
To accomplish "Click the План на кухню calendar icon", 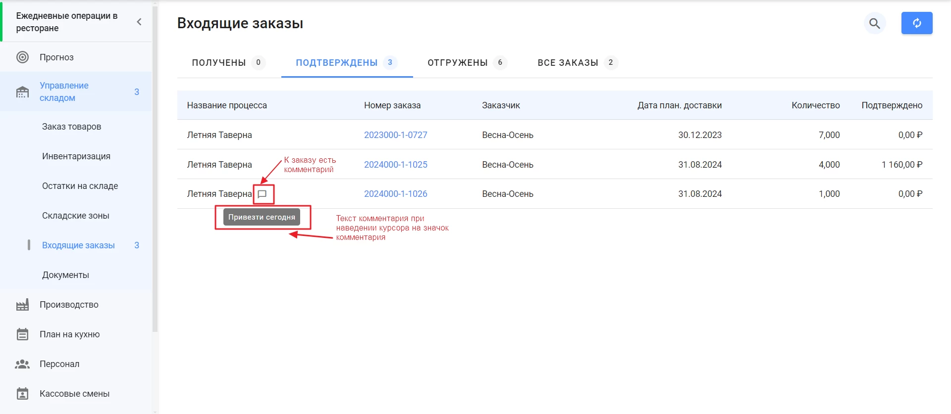I will click(x=22, y=334).
